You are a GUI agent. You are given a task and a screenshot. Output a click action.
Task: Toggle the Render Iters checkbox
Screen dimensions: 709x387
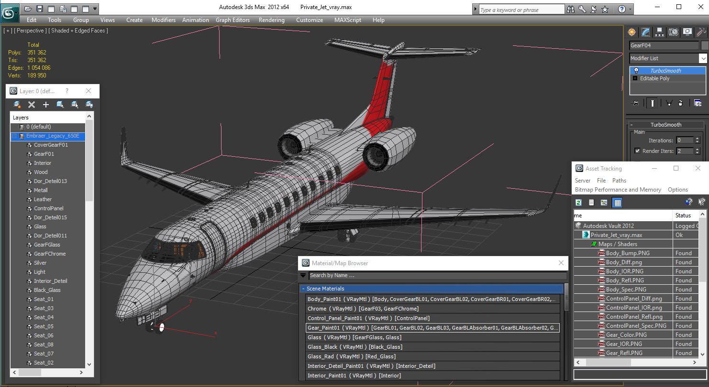coord(637,151)
